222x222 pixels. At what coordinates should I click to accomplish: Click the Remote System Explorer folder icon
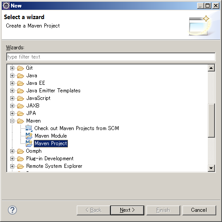[20, 166]
